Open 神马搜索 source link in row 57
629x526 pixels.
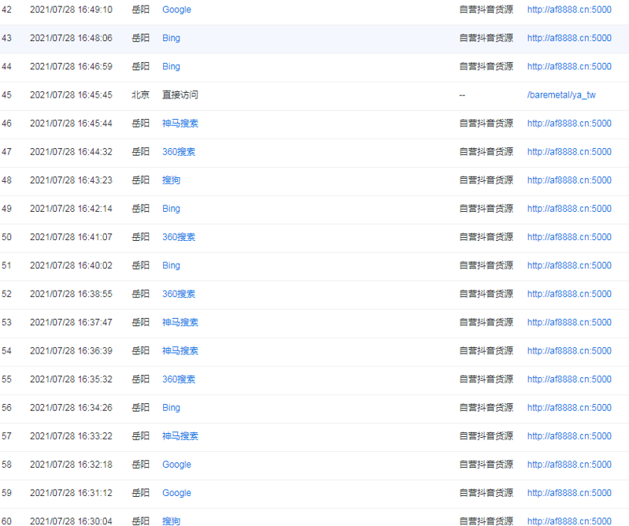point(180,436)
